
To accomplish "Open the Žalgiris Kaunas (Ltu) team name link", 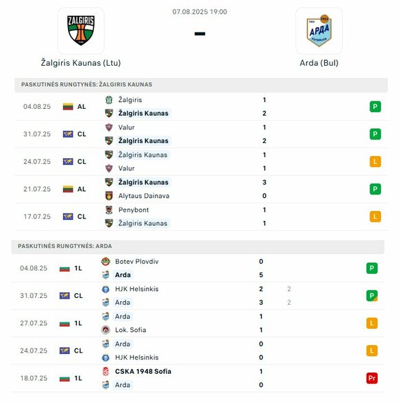I will pyautogui.click(x=81, y=63).
